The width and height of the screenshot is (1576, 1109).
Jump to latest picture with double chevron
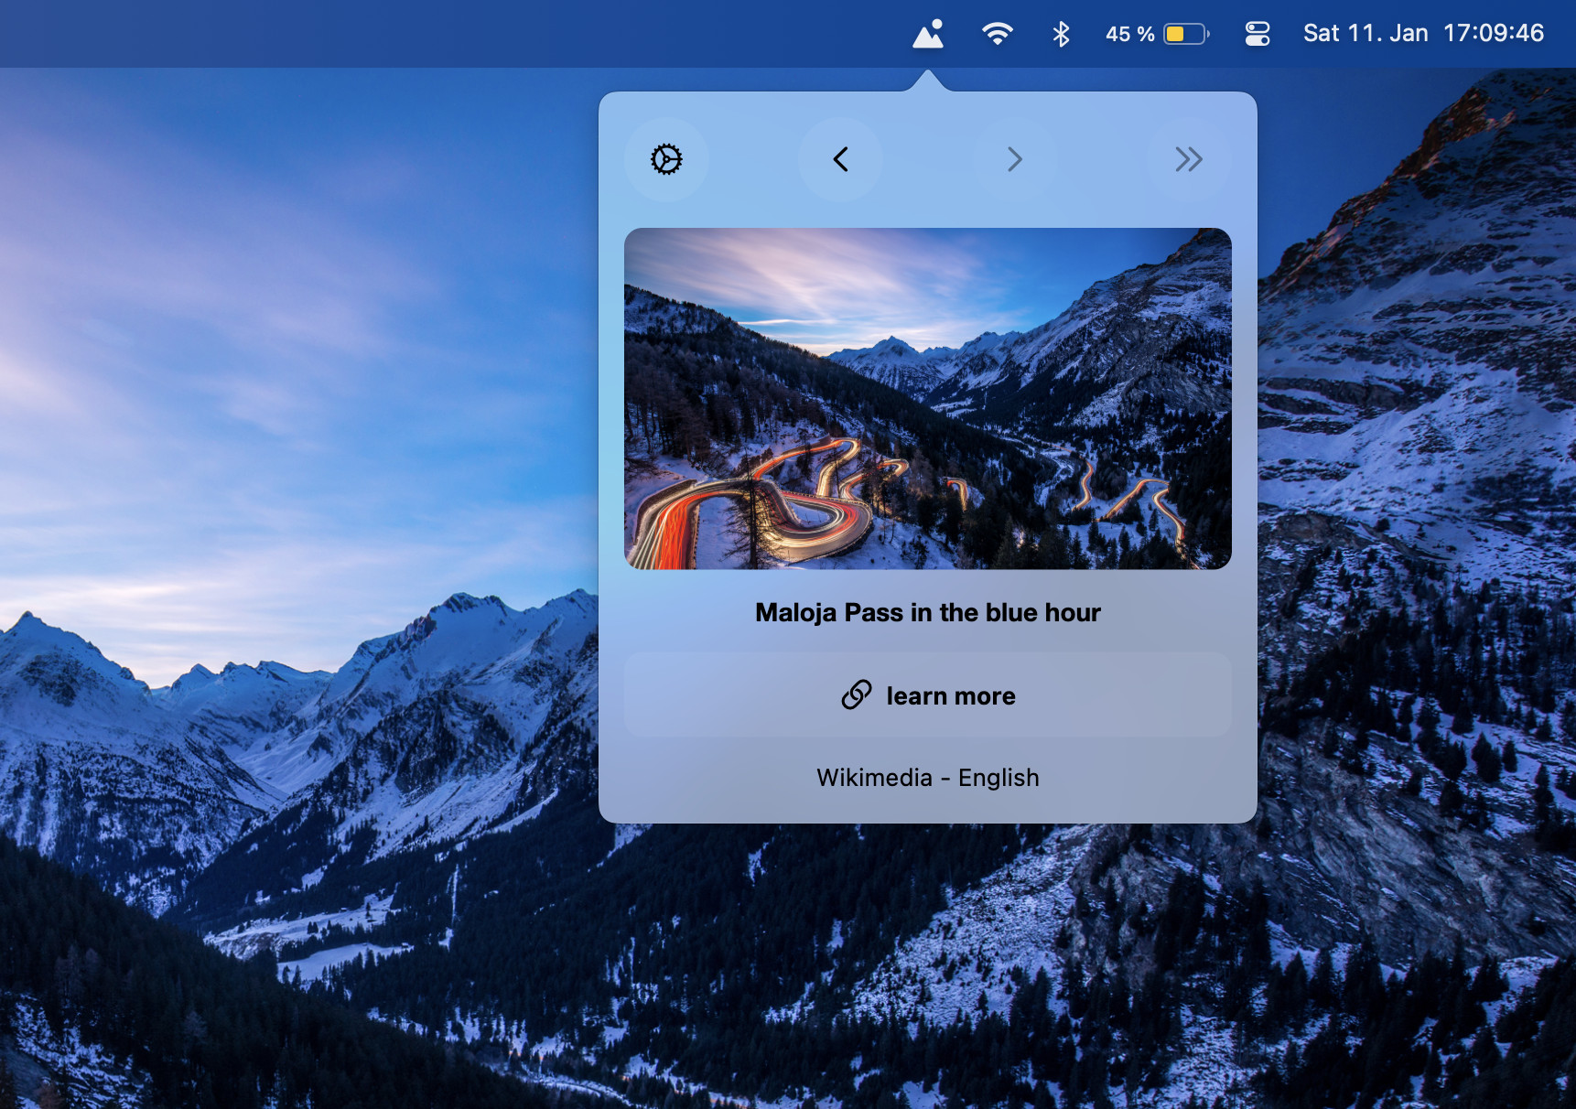[1189, 159]
